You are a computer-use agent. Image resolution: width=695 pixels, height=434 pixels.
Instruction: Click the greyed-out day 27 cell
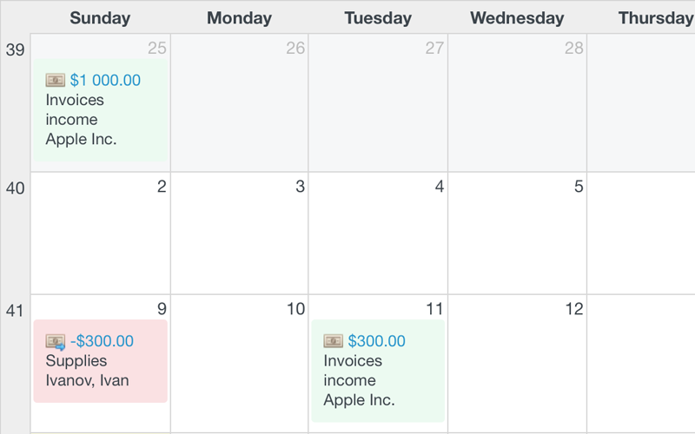[x=378, y=102]
